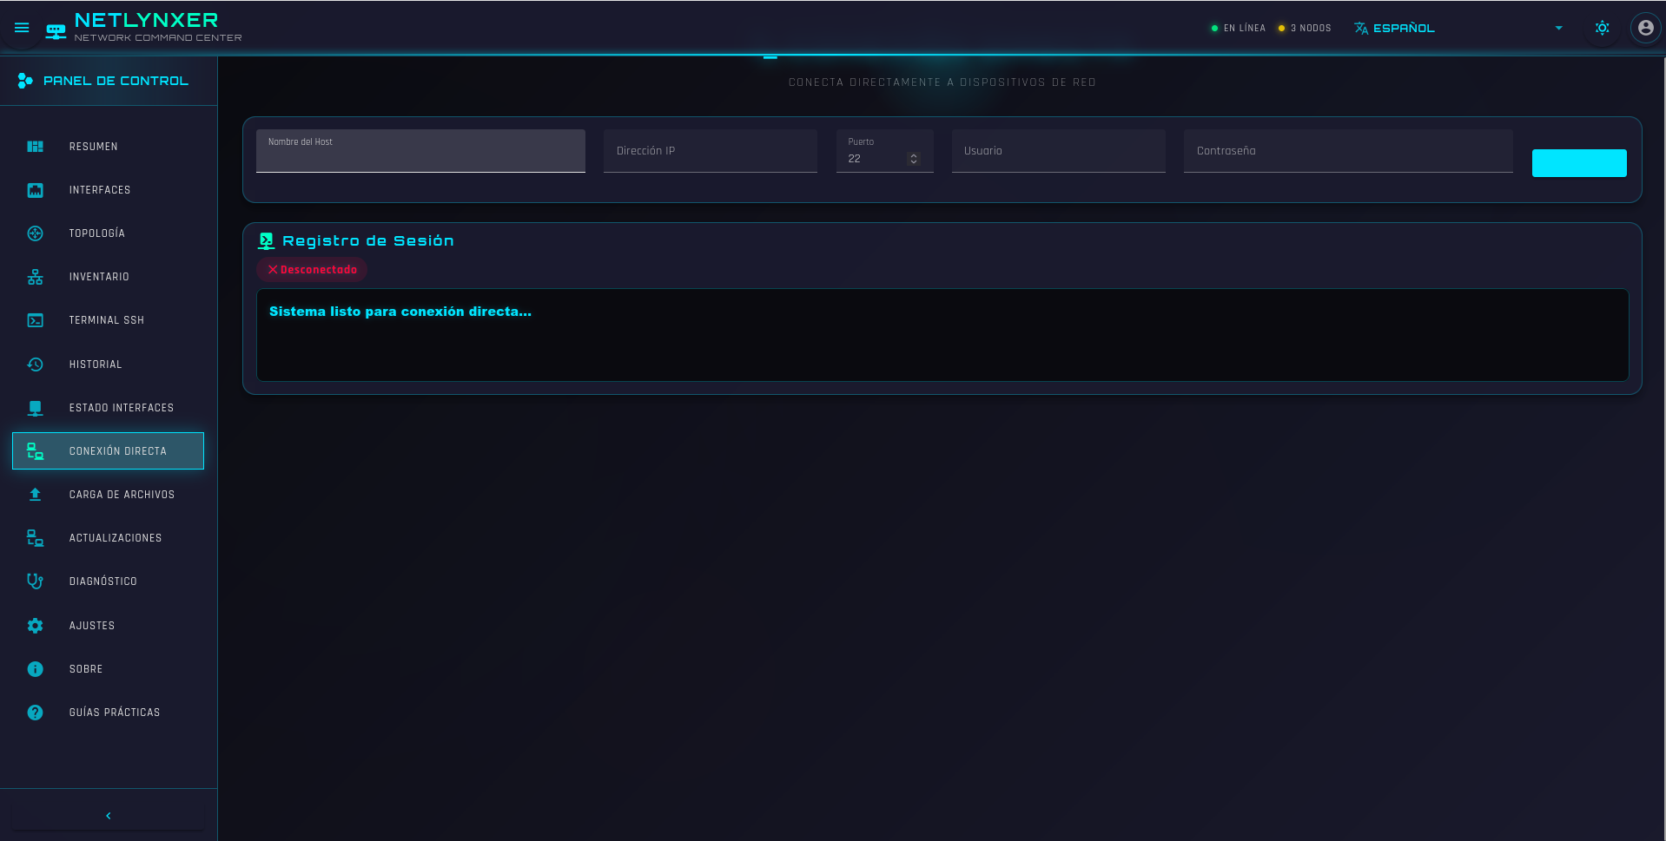Click the Dirección IP input field
The height and width of the screenshot is (841, 1666).
click(x=710, y=151)
